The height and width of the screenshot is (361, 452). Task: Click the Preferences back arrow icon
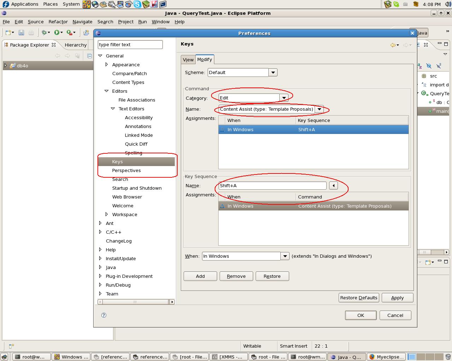pyautogui.click(x=393, y=45)
